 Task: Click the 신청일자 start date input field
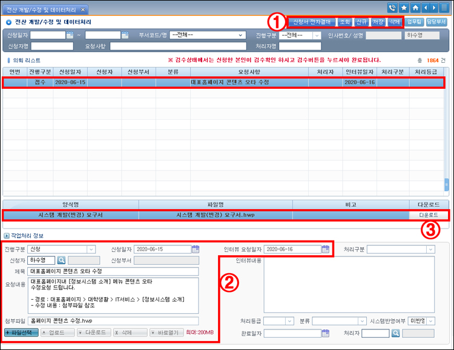pyautogui.click(x=48, y=35)
